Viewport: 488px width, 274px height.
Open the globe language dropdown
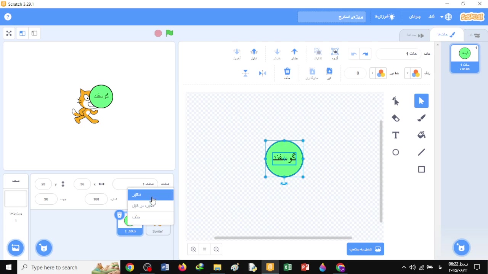[x=446, y=17]
